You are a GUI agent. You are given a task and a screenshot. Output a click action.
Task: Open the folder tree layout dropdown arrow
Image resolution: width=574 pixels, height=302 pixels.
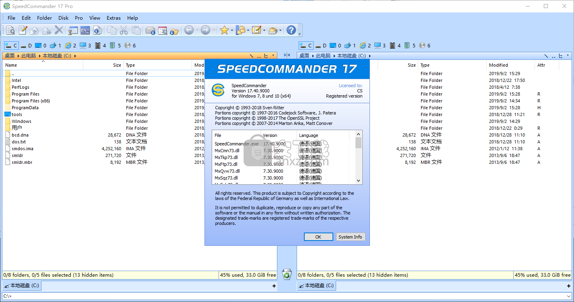(x=248, y=30)
